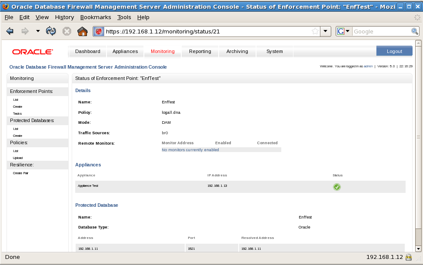The image size is (423, 265).
Task: Open Upload under Policies
Action: [18, 158]
